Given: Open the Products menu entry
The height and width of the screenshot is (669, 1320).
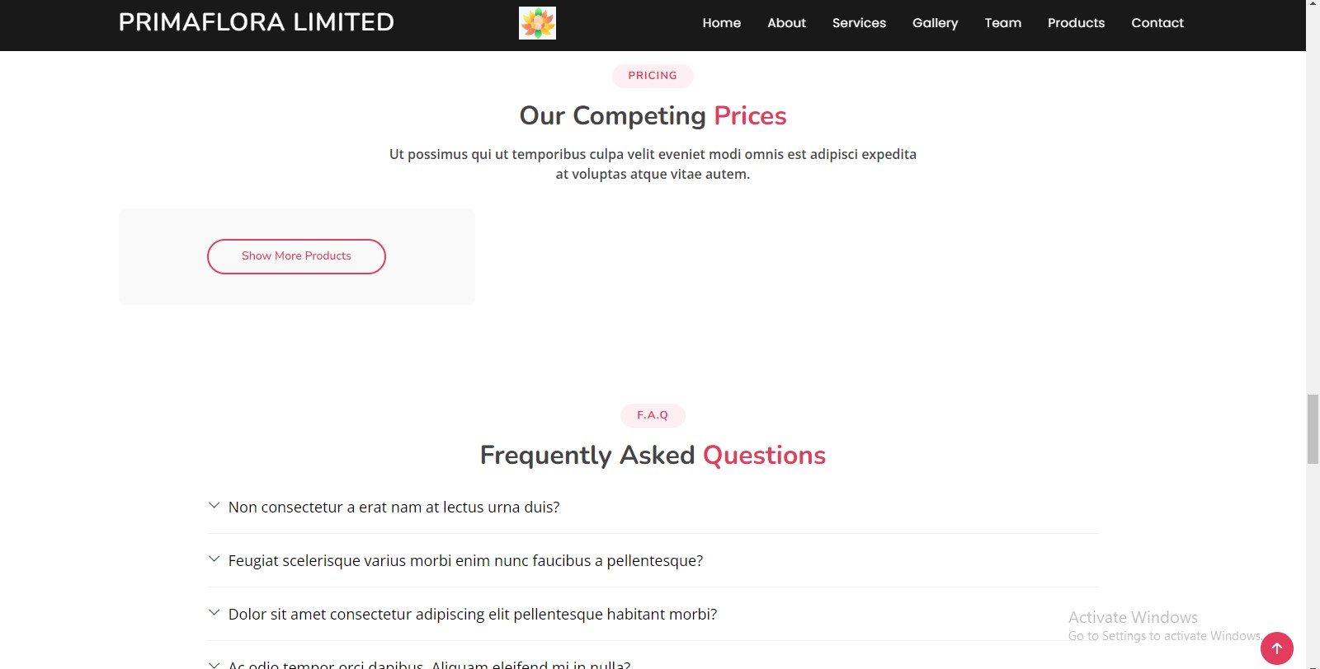Looking at the screenshot, I should 1076,22.
